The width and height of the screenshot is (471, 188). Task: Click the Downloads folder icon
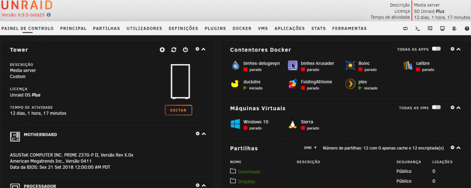pyautogui.click(x=233, y=171)
